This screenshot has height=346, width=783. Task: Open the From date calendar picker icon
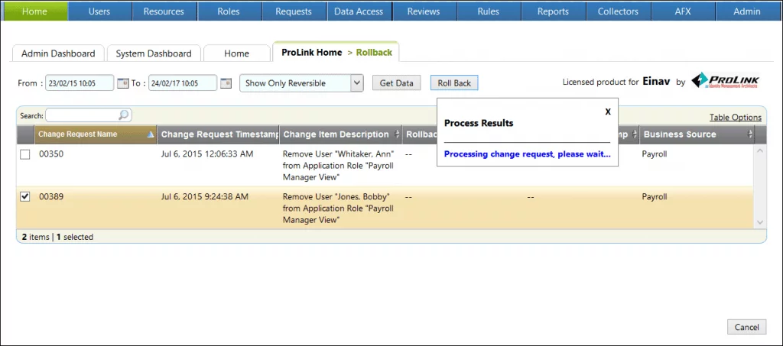click(122, 83)
